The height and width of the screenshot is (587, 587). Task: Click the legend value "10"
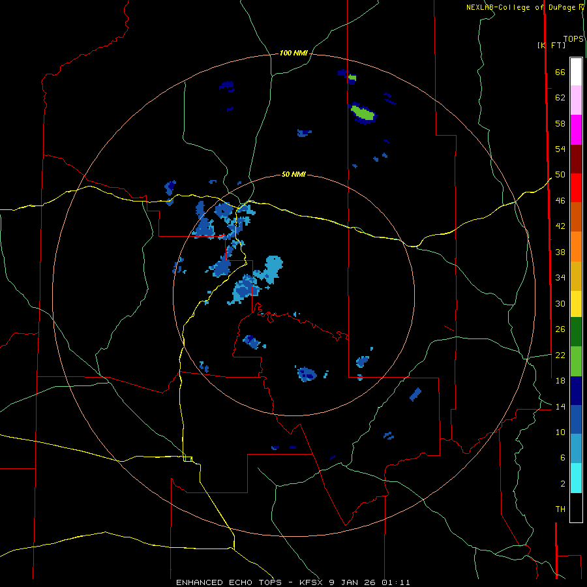point(560,432)
